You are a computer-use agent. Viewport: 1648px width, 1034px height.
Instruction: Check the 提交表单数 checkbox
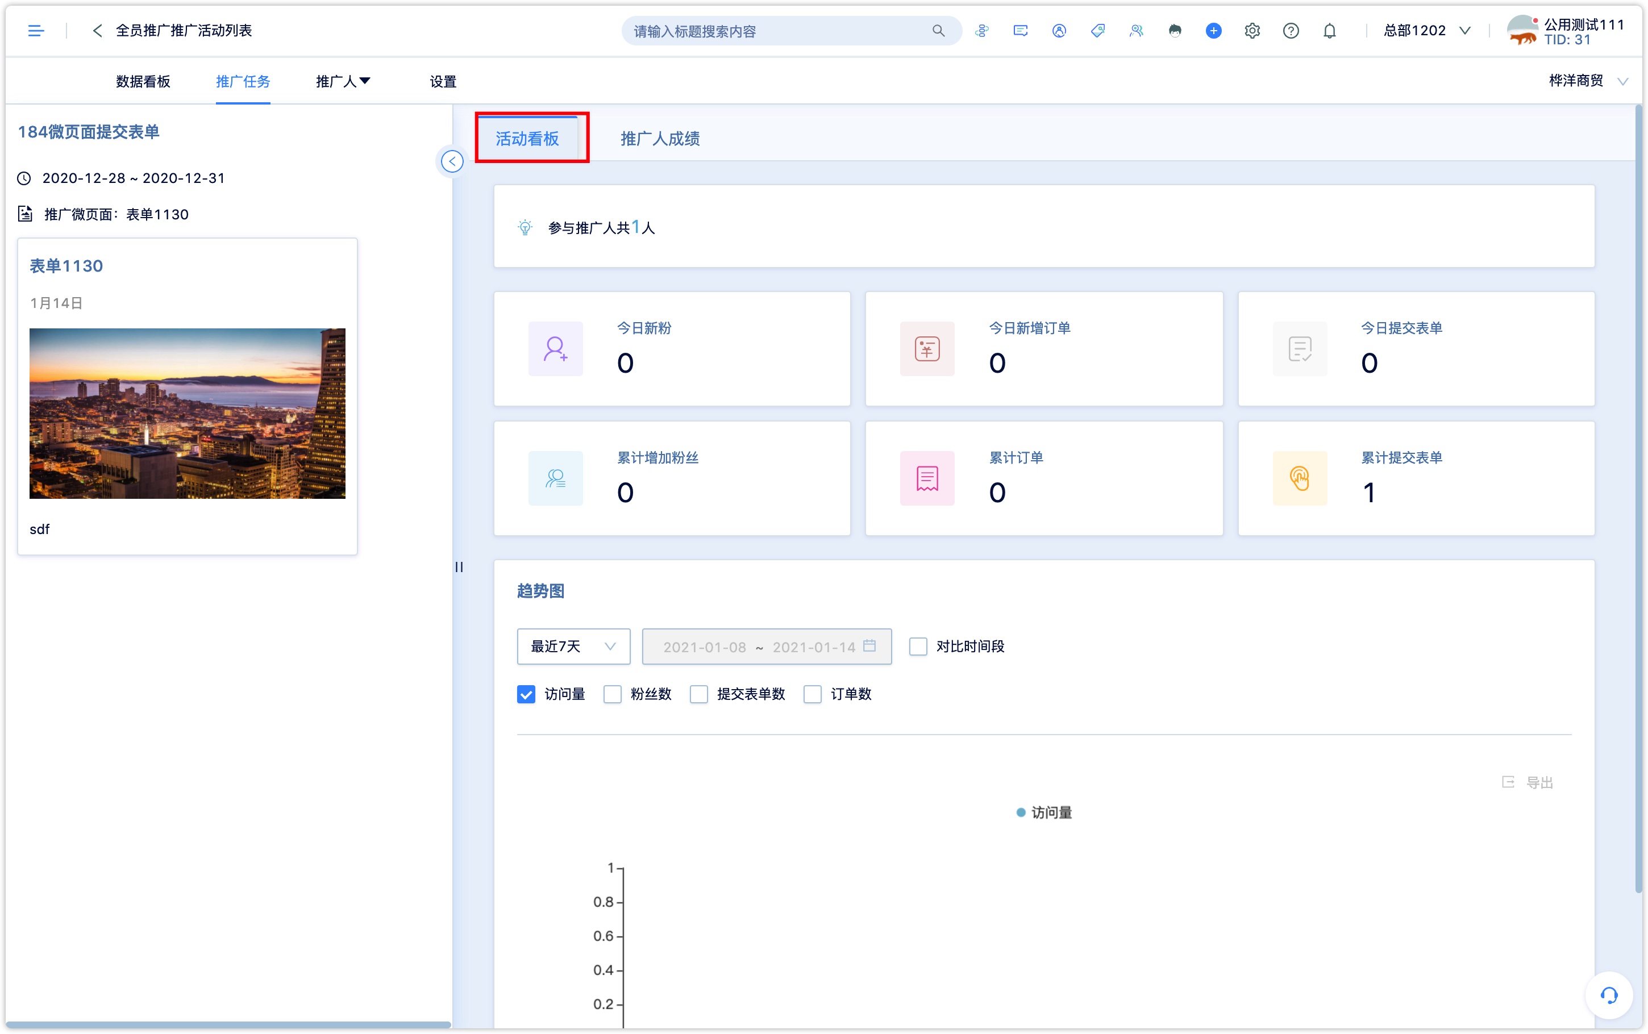698,694
